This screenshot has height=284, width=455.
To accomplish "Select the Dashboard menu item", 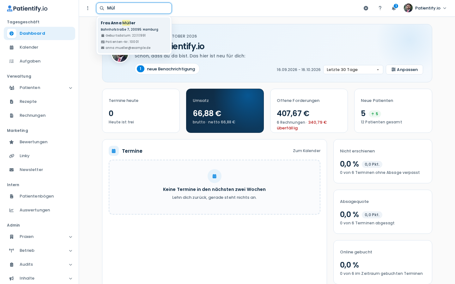I will tap(39, 33).
